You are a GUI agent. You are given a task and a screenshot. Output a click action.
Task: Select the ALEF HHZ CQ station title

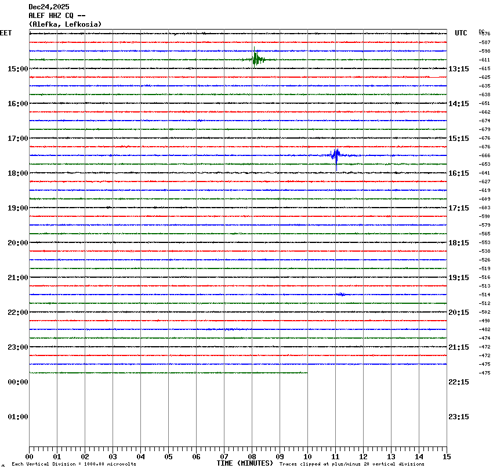[x=57, y=16]
